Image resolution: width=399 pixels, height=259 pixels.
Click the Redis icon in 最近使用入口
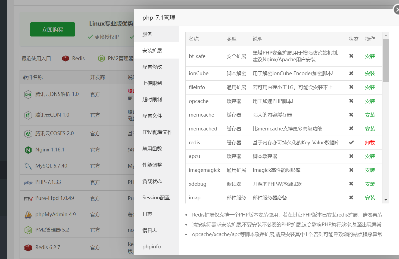coord(65,58)
